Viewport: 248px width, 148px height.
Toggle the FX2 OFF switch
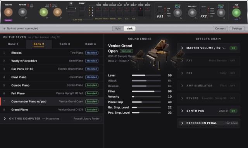[232, 73]
